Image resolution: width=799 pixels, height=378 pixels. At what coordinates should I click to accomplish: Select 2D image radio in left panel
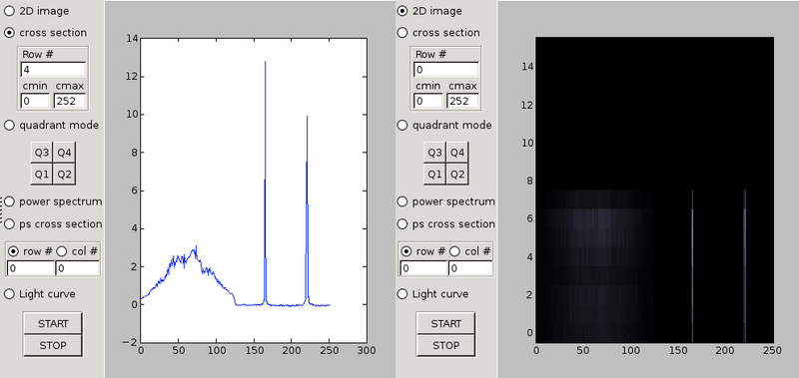[x=10, y=11]
